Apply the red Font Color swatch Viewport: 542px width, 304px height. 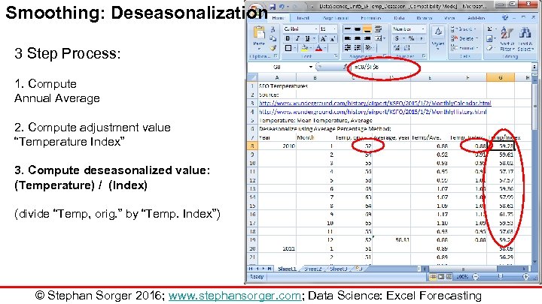coord(318,48)
